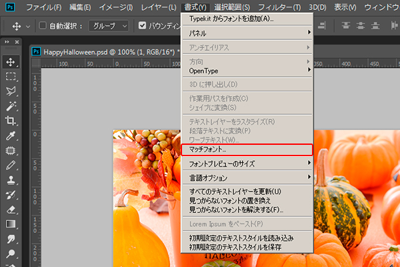Screen dimensions: 400x267
Task: Select the Magic Wand tool
Action: tap(11, 105)
